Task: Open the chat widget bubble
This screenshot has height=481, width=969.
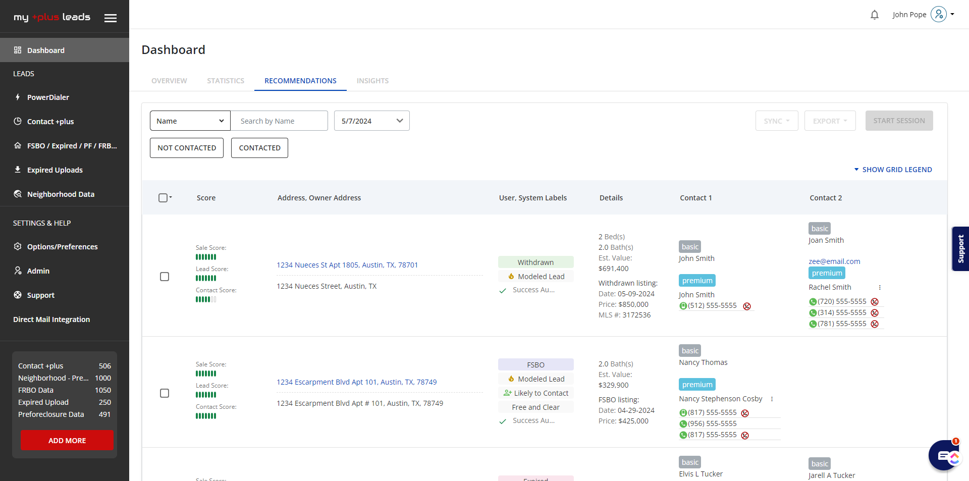Action: 943,455
